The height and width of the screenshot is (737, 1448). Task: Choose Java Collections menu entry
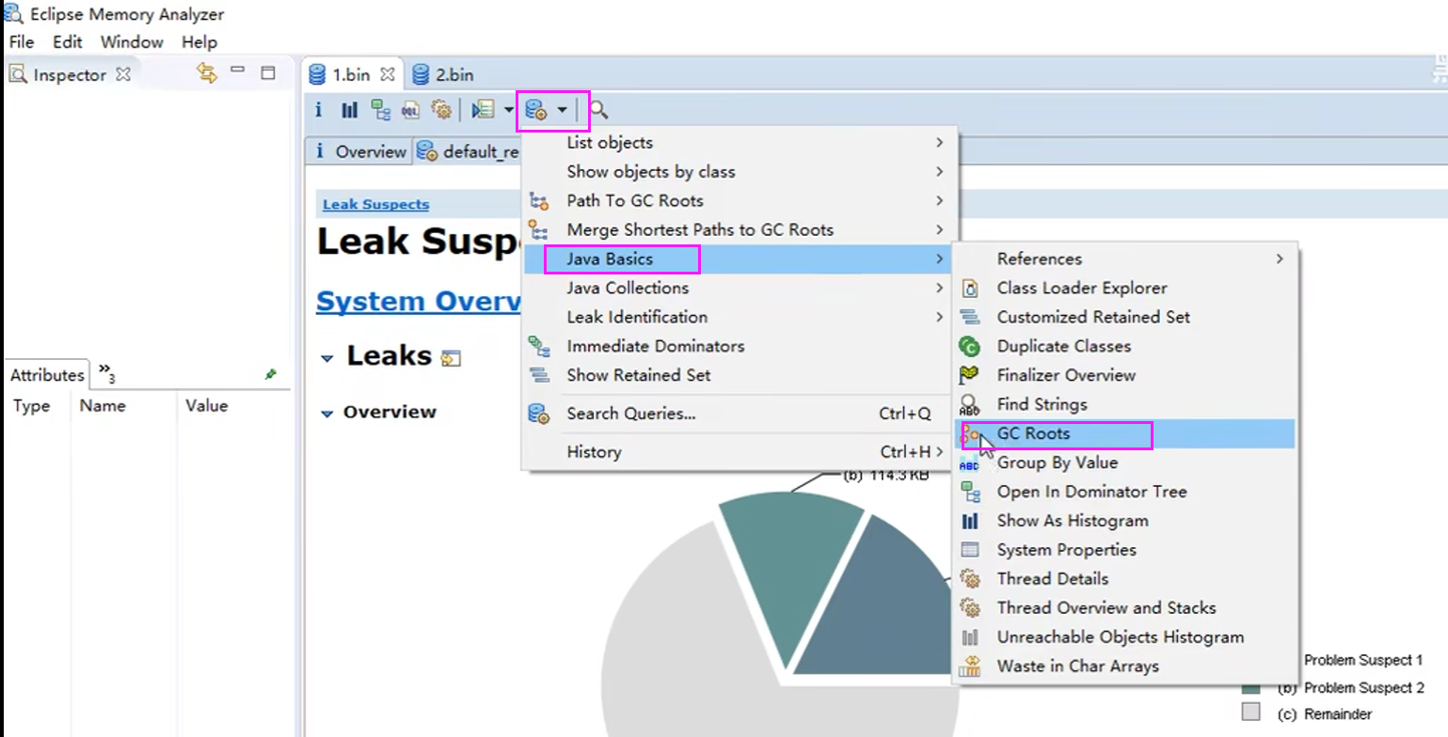pyautogui.click(x=736, y=288)
